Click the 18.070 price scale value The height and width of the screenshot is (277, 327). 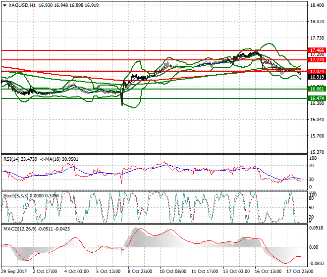(317, 22)
